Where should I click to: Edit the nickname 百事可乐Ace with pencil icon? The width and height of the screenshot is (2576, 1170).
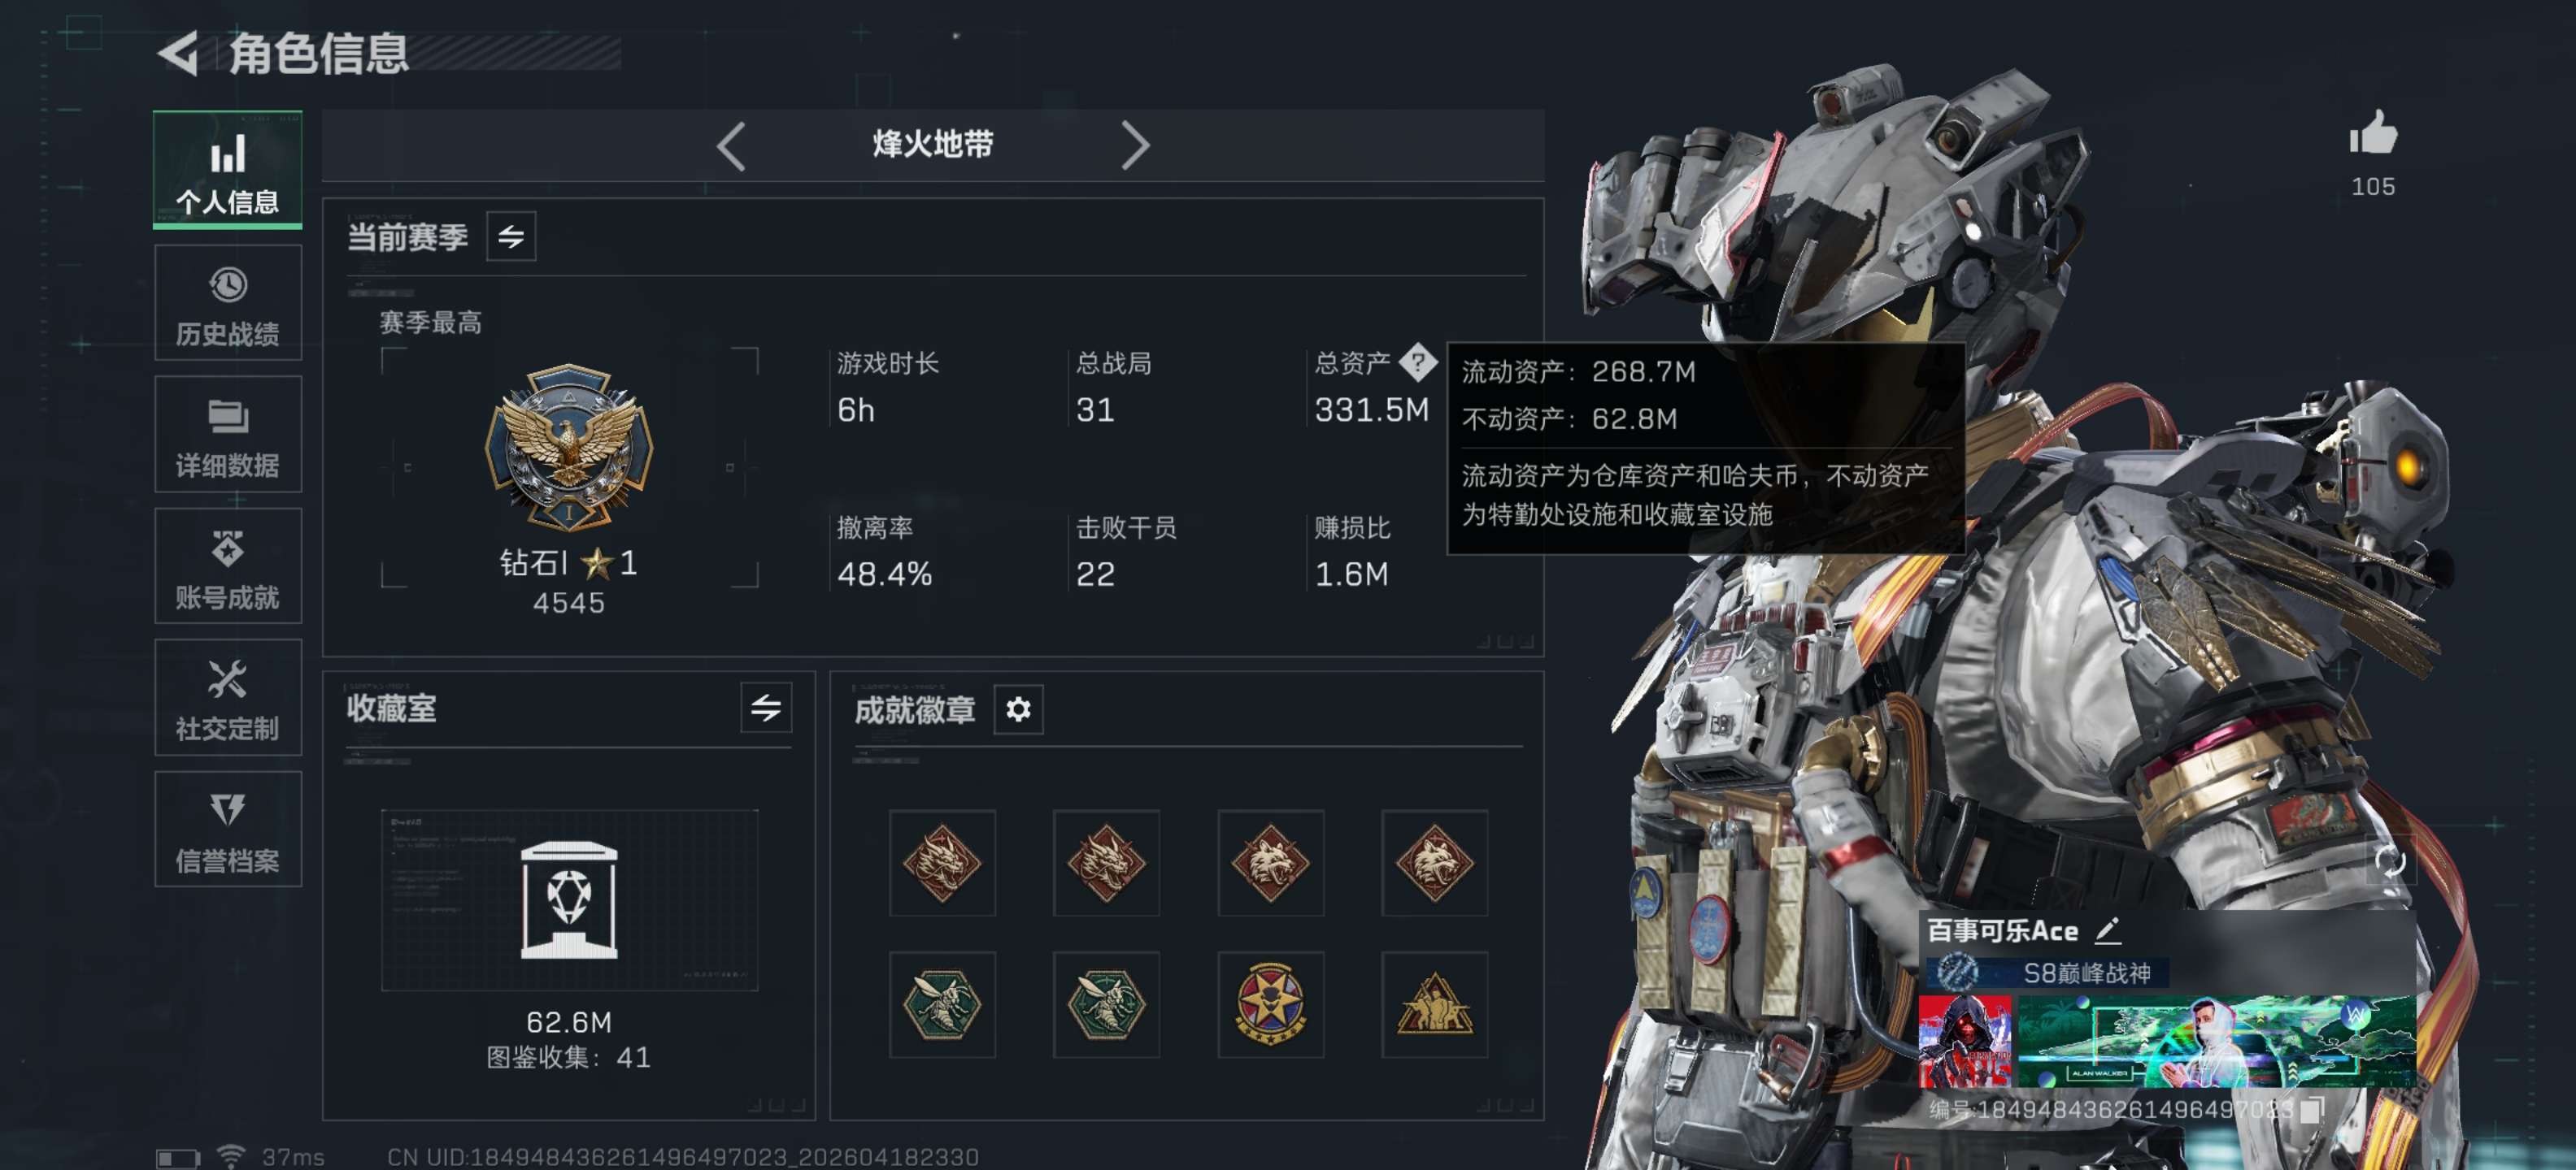(x=2108, y=930)
